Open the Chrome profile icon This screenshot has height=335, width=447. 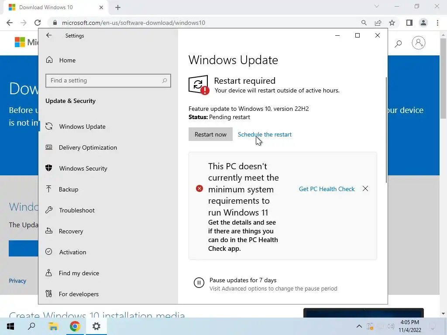coord(423,23)
